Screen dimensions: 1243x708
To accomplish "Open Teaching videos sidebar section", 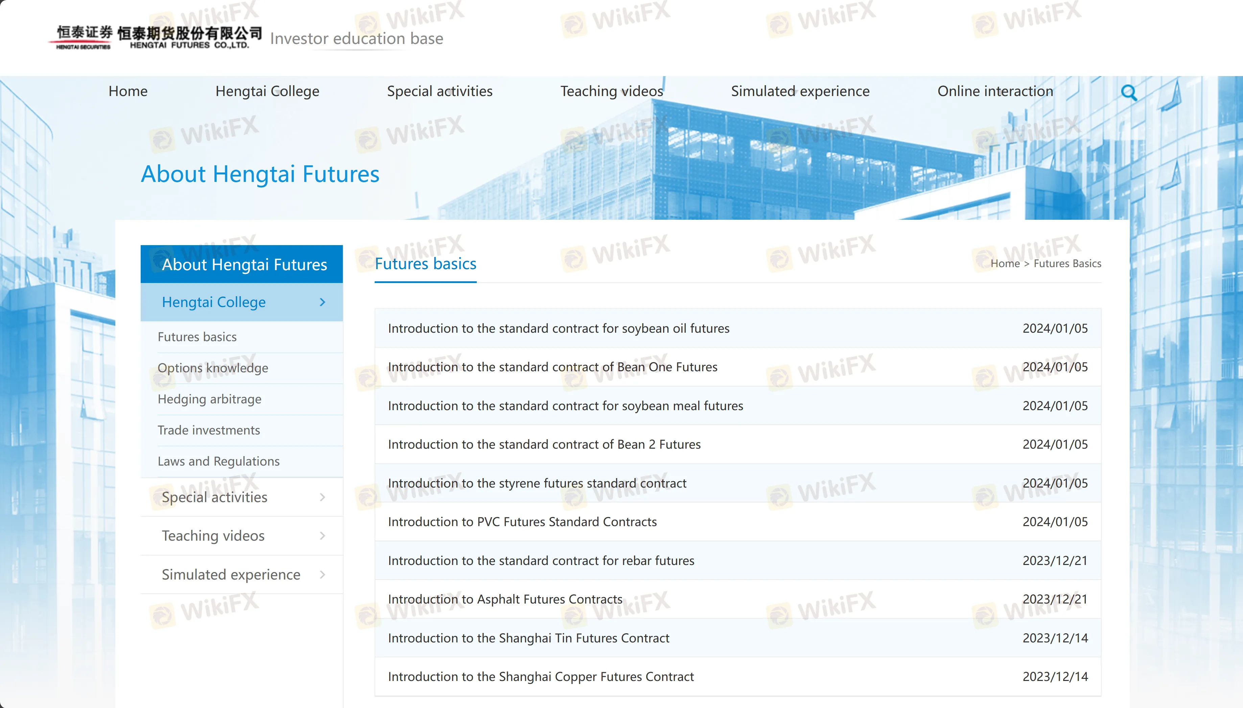I will [242, 535].
